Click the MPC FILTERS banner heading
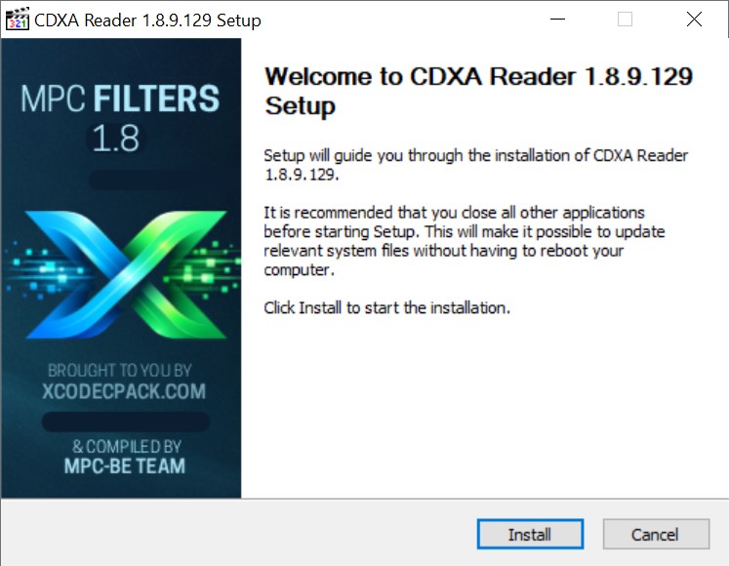 pyautogui.click(x=120, y=99)
